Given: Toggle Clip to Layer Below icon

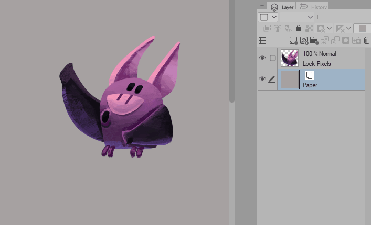Looking at the screenshot, I should point(267,28).
